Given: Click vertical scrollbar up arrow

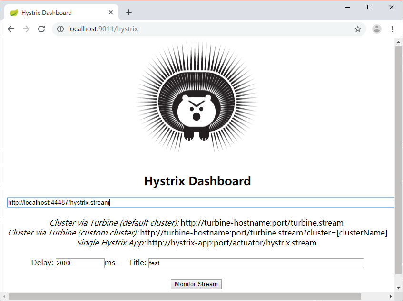Looking at the screenshot, I should pos(398,42).
